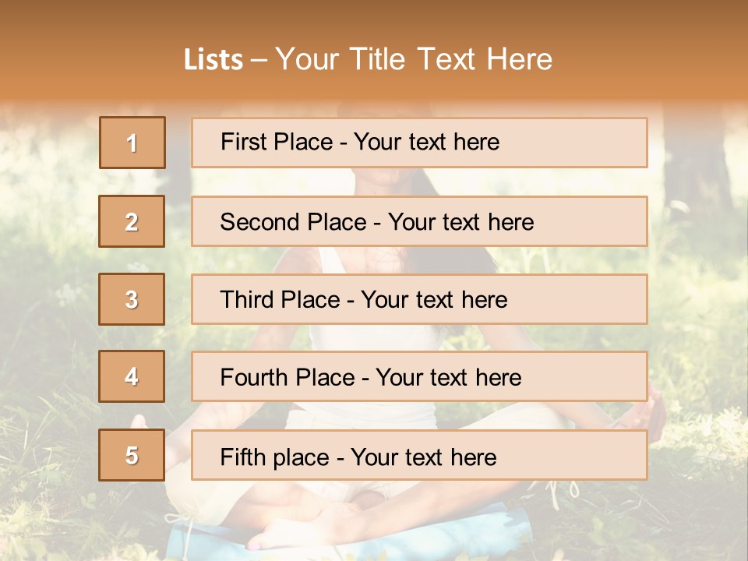Click the number 1 box
The height and width of the screenshot is (561, 748).
[132, 143]
